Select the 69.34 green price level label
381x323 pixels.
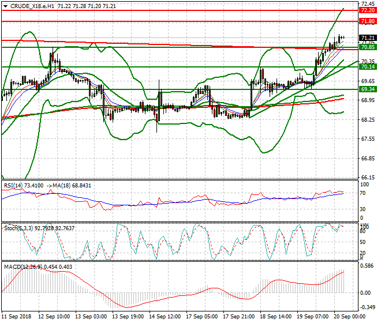coord(368,89)
